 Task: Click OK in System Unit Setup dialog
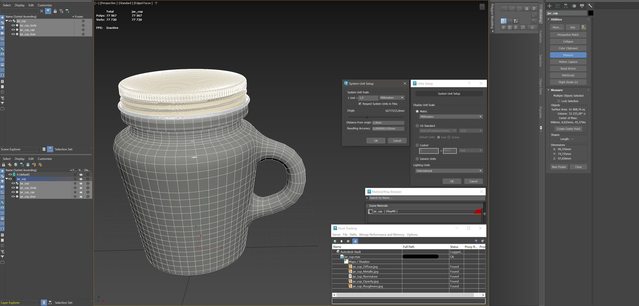click(x=376, y=141)
